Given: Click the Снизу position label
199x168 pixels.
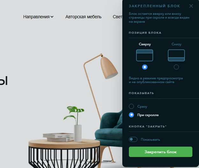Looking at the screenshot, I should [176, 44].
